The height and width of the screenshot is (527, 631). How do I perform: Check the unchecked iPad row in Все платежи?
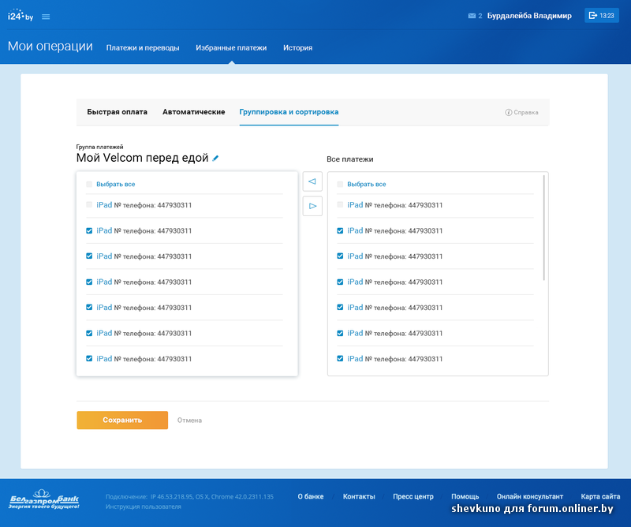pos(340,204)
